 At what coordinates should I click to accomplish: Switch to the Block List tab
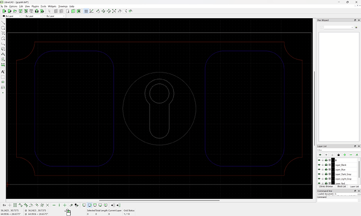[x=342, y=186]
